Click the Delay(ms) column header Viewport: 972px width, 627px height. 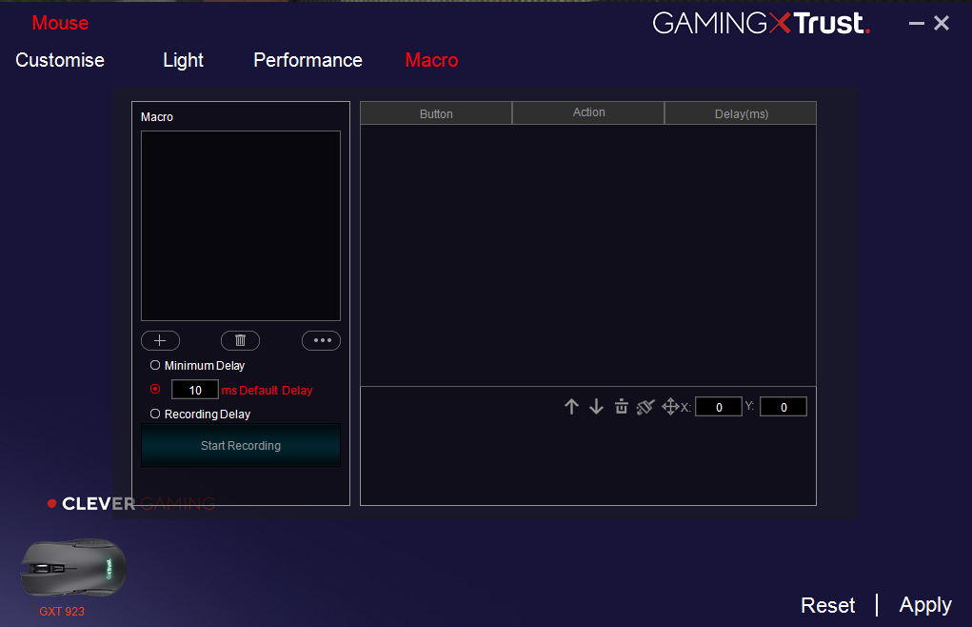[741, 113]
